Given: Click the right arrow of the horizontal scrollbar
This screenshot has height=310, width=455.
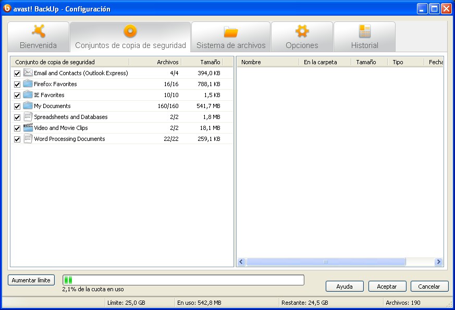Looking at the screenshot, I should tap(438, 262).
